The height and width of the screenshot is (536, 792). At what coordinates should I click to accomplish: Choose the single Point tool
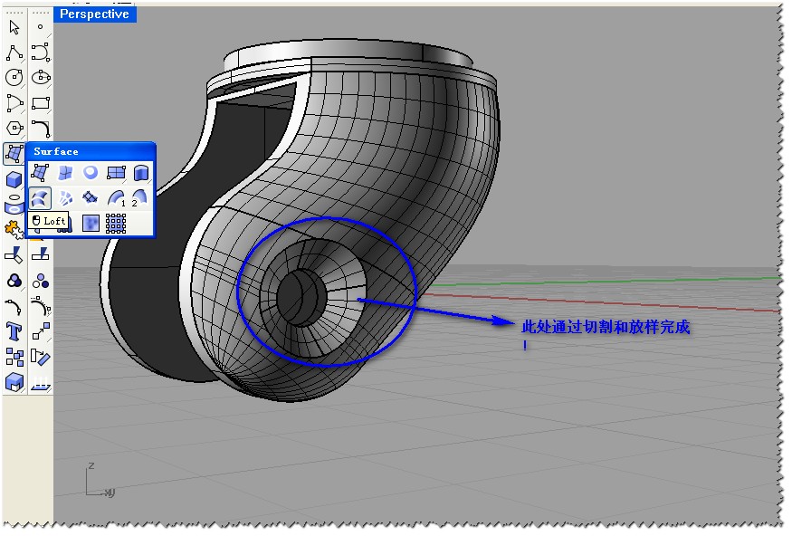coord(41,27)
